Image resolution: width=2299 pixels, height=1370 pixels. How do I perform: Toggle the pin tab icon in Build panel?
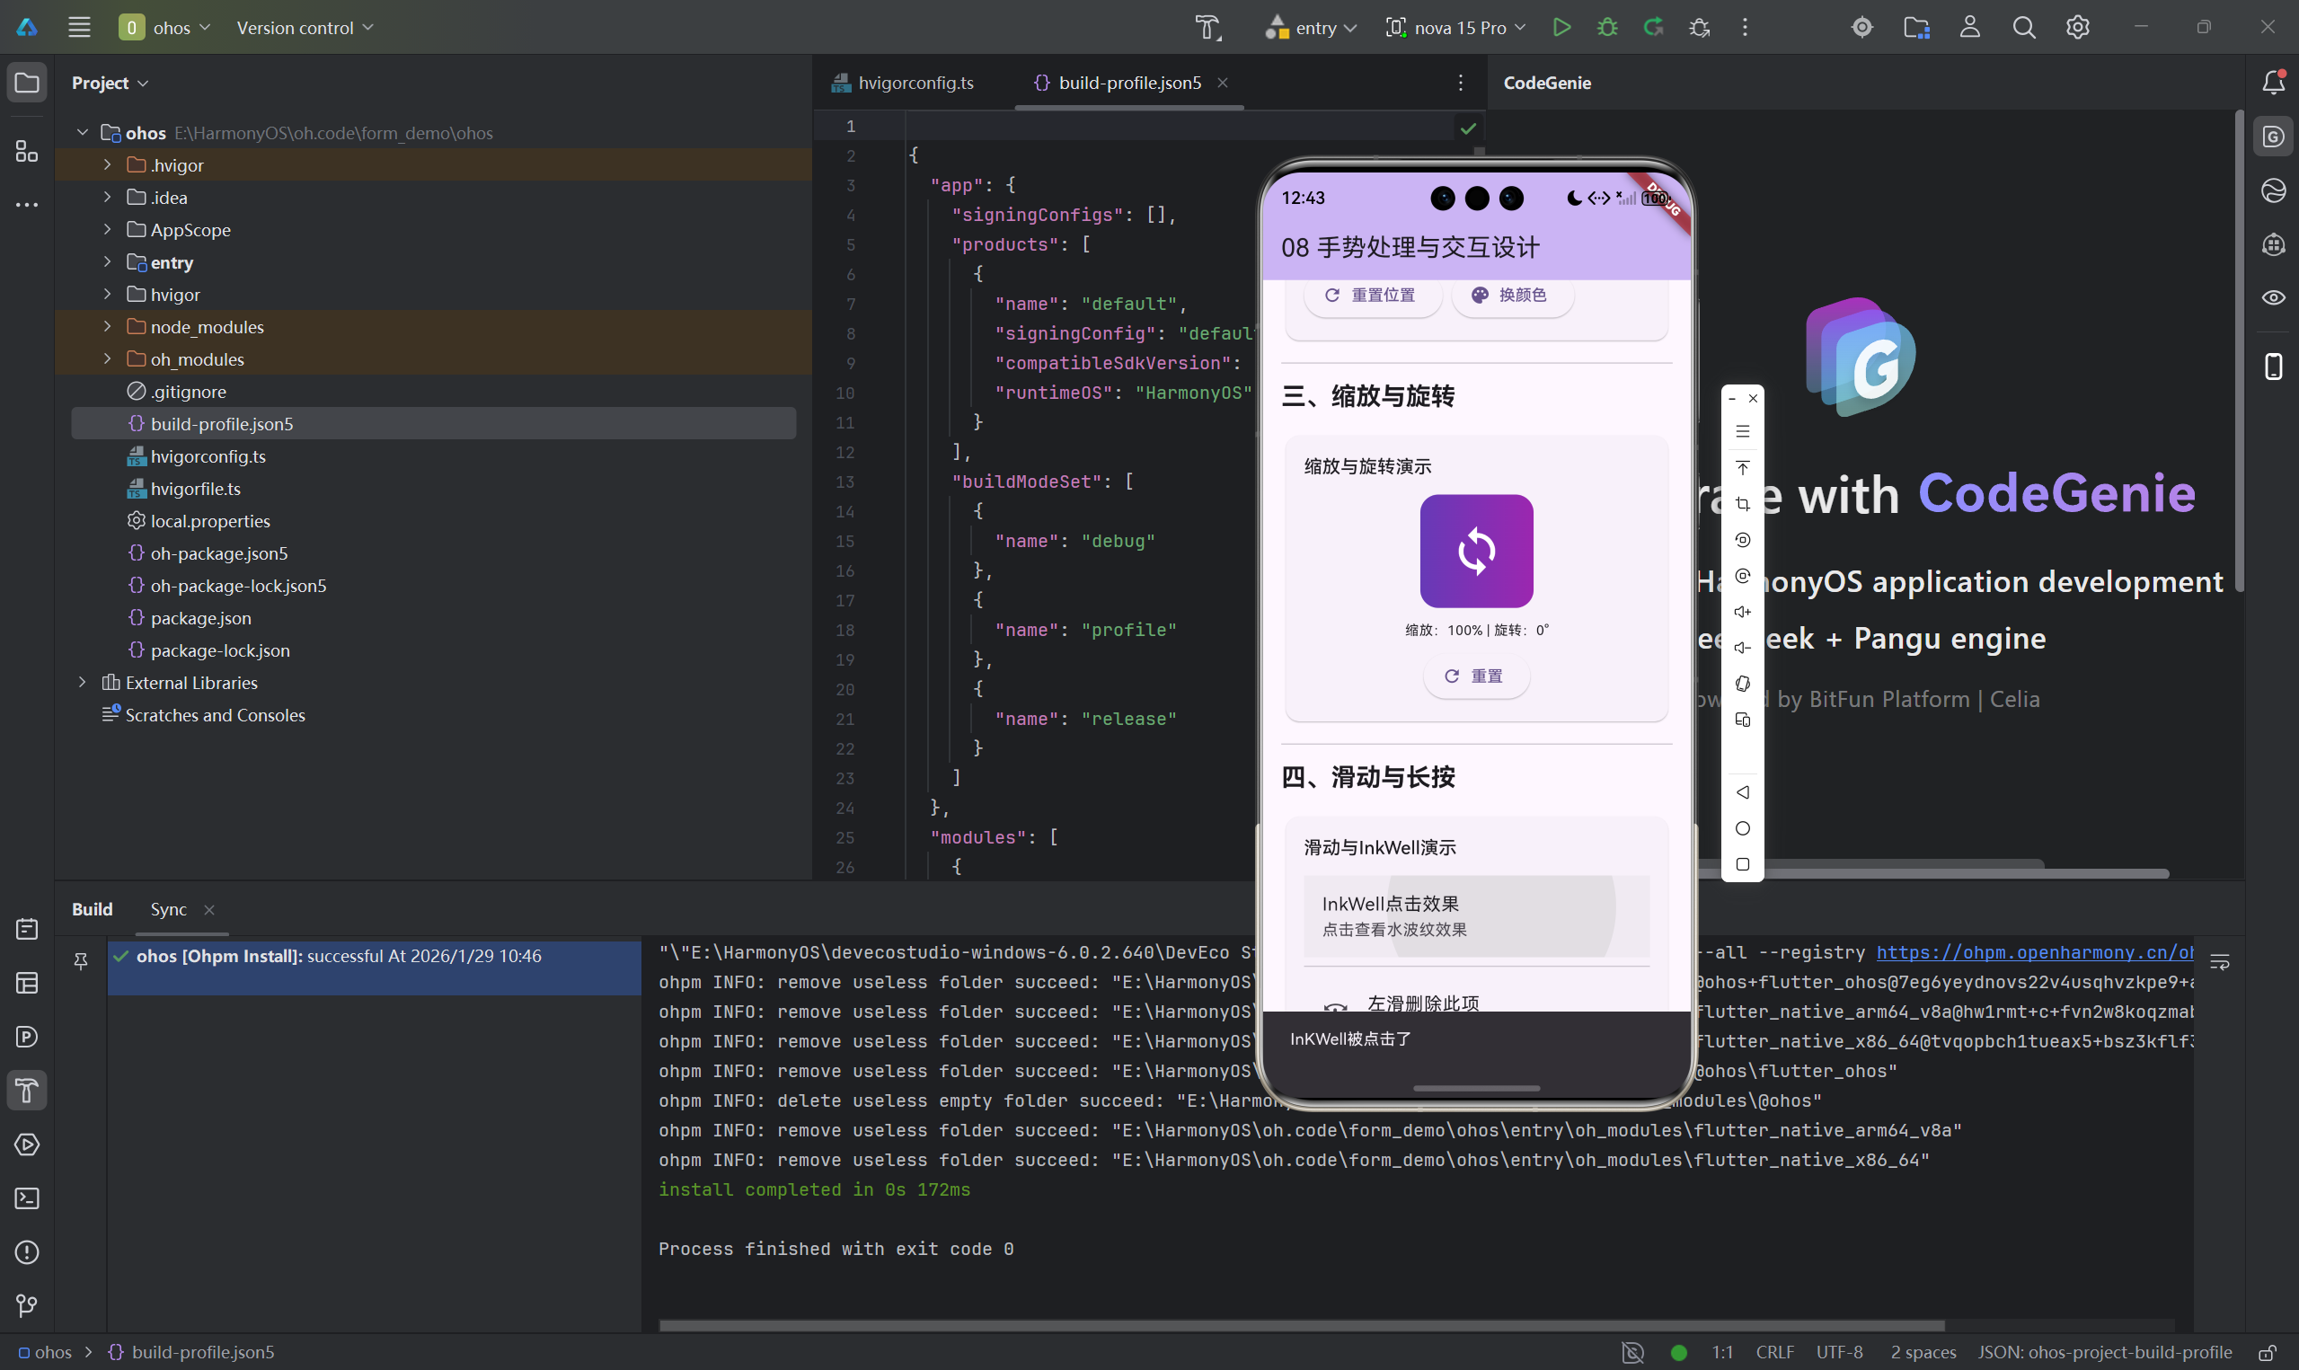(x=81, y=961)
